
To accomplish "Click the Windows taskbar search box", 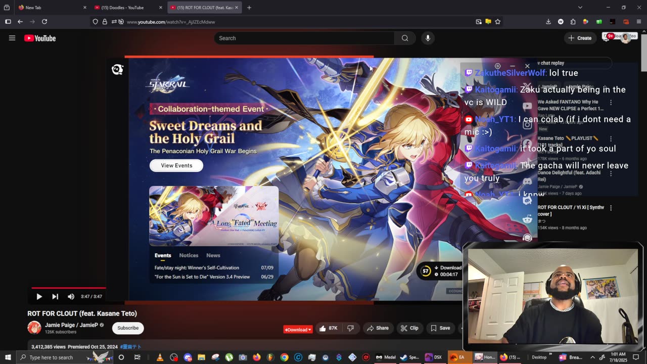I will coord(66,357).
